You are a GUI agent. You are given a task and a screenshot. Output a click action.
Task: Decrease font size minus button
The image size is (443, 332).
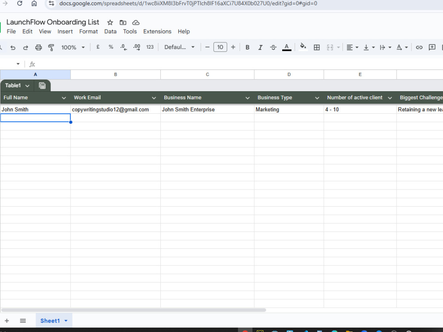[207, 47]
